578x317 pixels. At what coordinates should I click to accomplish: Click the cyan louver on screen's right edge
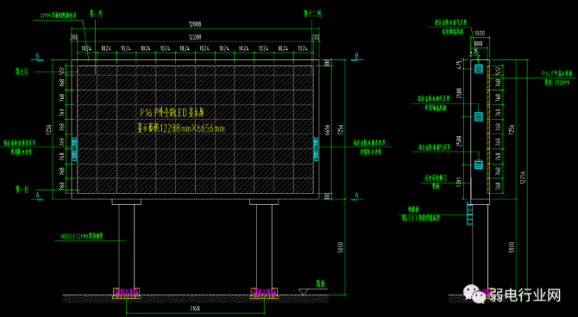pyautogui.click(x=316, y=149)
